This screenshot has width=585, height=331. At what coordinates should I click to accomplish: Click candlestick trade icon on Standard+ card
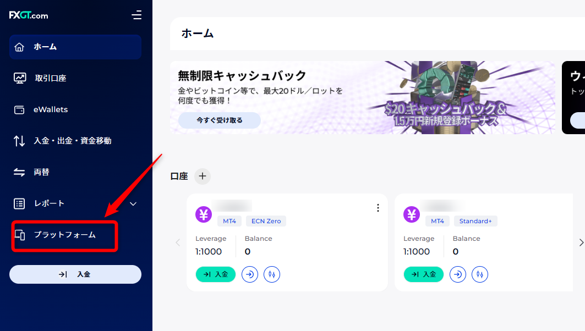(480, 274)
